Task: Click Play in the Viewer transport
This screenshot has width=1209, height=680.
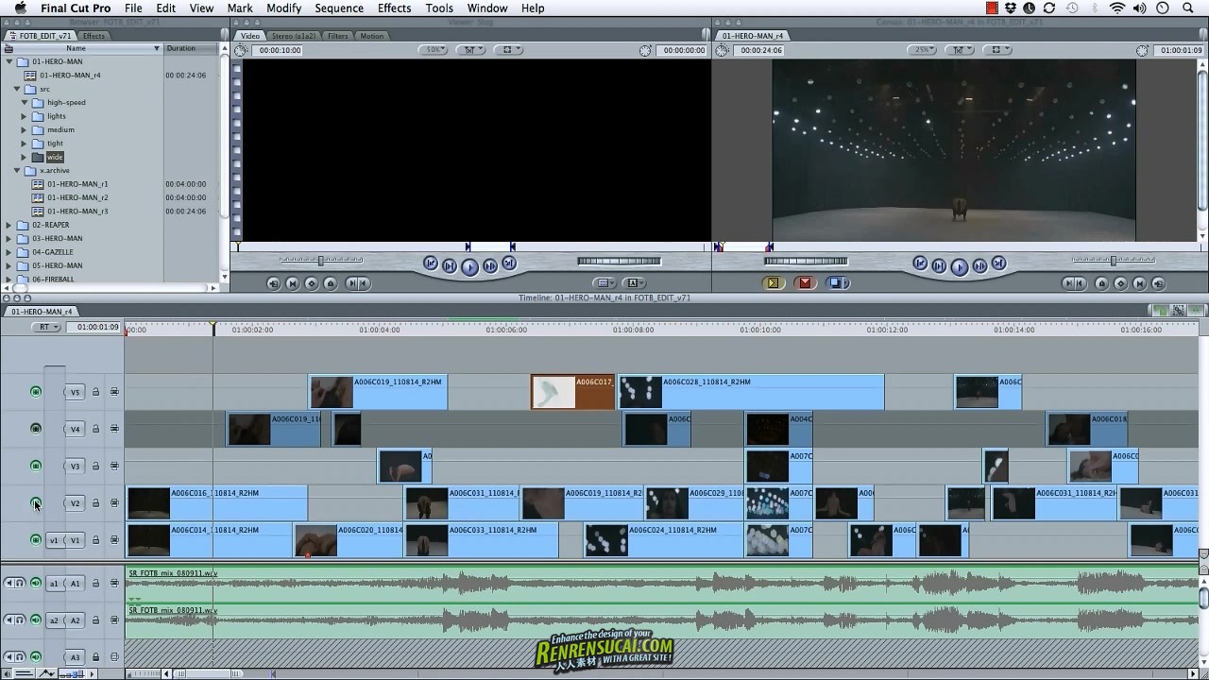Action: click(469, 266)
